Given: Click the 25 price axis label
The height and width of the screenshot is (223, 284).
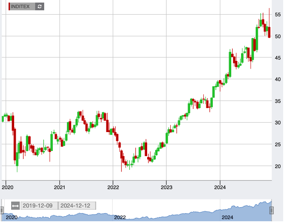Looking at the screenshot, I should click(x=278, y=145).
